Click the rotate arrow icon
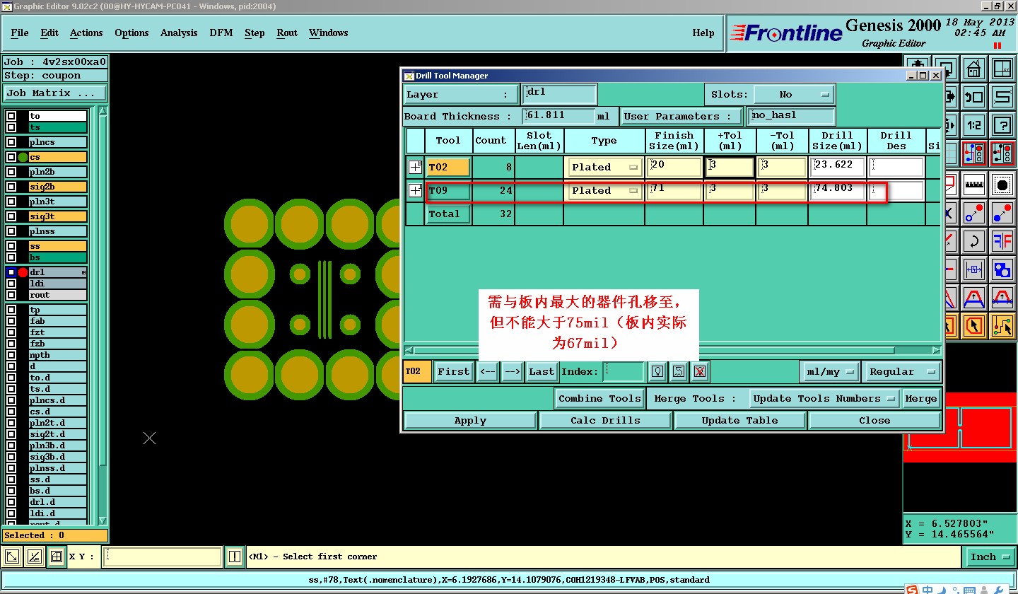 click(974, 241)
